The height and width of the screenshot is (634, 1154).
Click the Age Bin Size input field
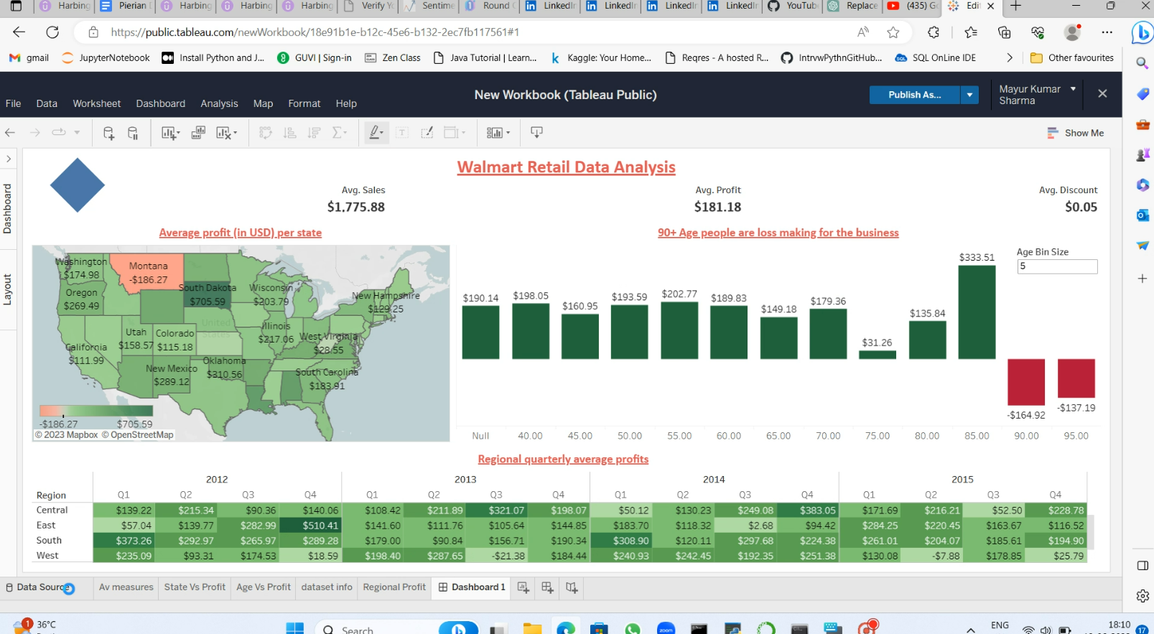[x=1056, y=266]
